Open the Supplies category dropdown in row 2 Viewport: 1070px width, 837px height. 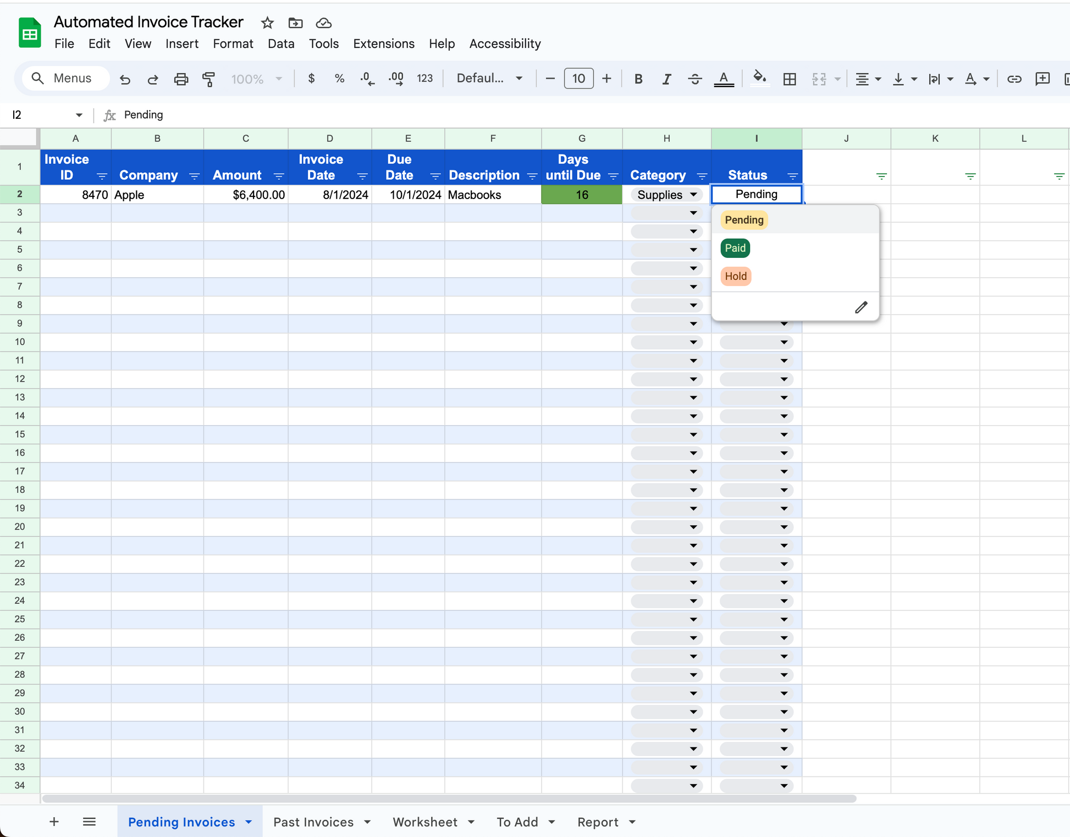click(x=693, y=195)
